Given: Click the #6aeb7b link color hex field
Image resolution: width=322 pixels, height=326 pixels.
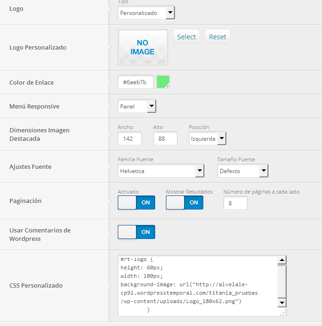Looking at the screenshot, I should 136,82.
